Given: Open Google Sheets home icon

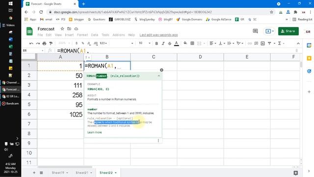Looking at the screenshot, I should [29, 31].
